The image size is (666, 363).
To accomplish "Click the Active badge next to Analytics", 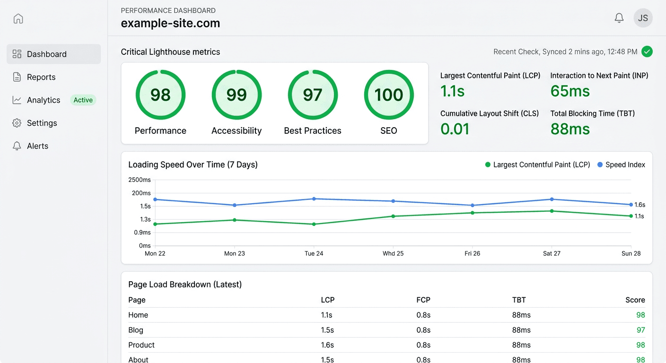I will (83, 100).
